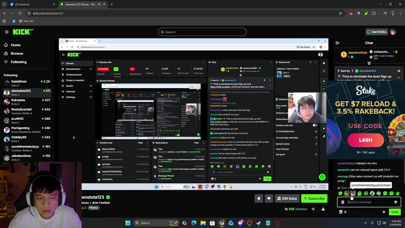Click into the Send a message field
Screen dimensions: 405x228
click(369, 202)
